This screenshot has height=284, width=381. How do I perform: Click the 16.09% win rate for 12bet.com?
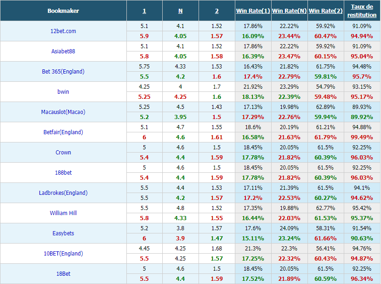click(x=253, y=36)
